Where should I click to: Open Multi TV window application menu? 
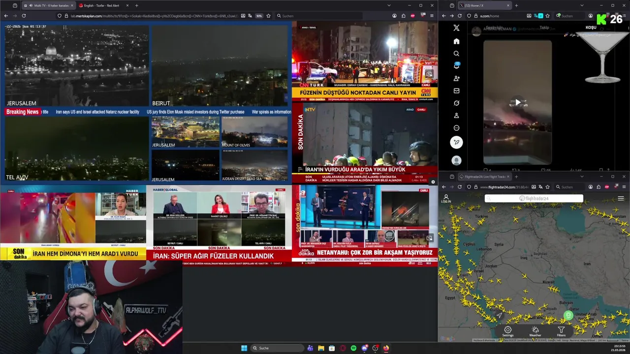coord(432,16)
